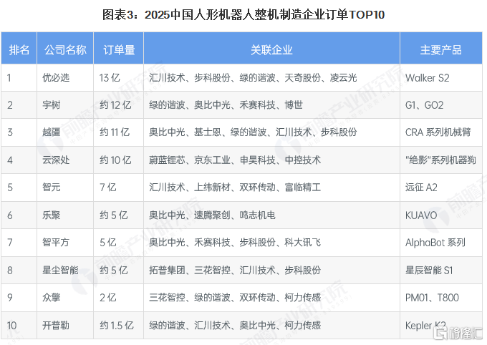Click the '订单量' column header

(x=119, y=49)
